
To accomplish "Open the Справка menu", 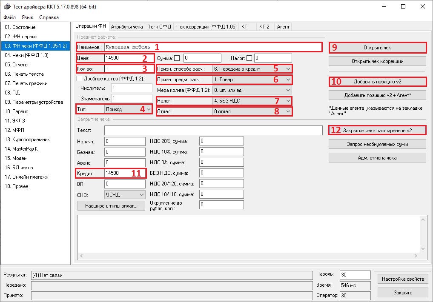I will (x=49, y=17).
